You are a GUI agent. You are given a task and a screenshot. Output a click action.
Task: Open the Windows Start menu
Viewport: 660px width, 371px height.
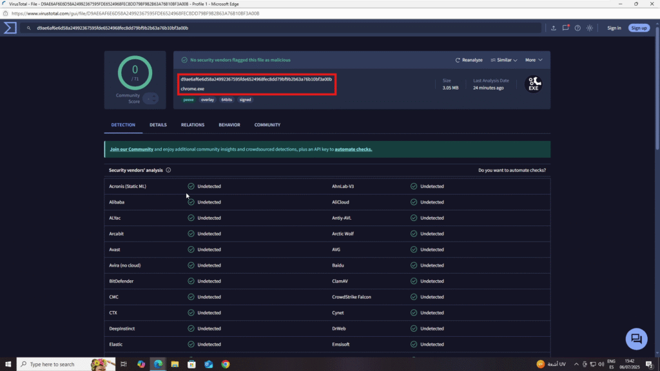coord(8,365)
